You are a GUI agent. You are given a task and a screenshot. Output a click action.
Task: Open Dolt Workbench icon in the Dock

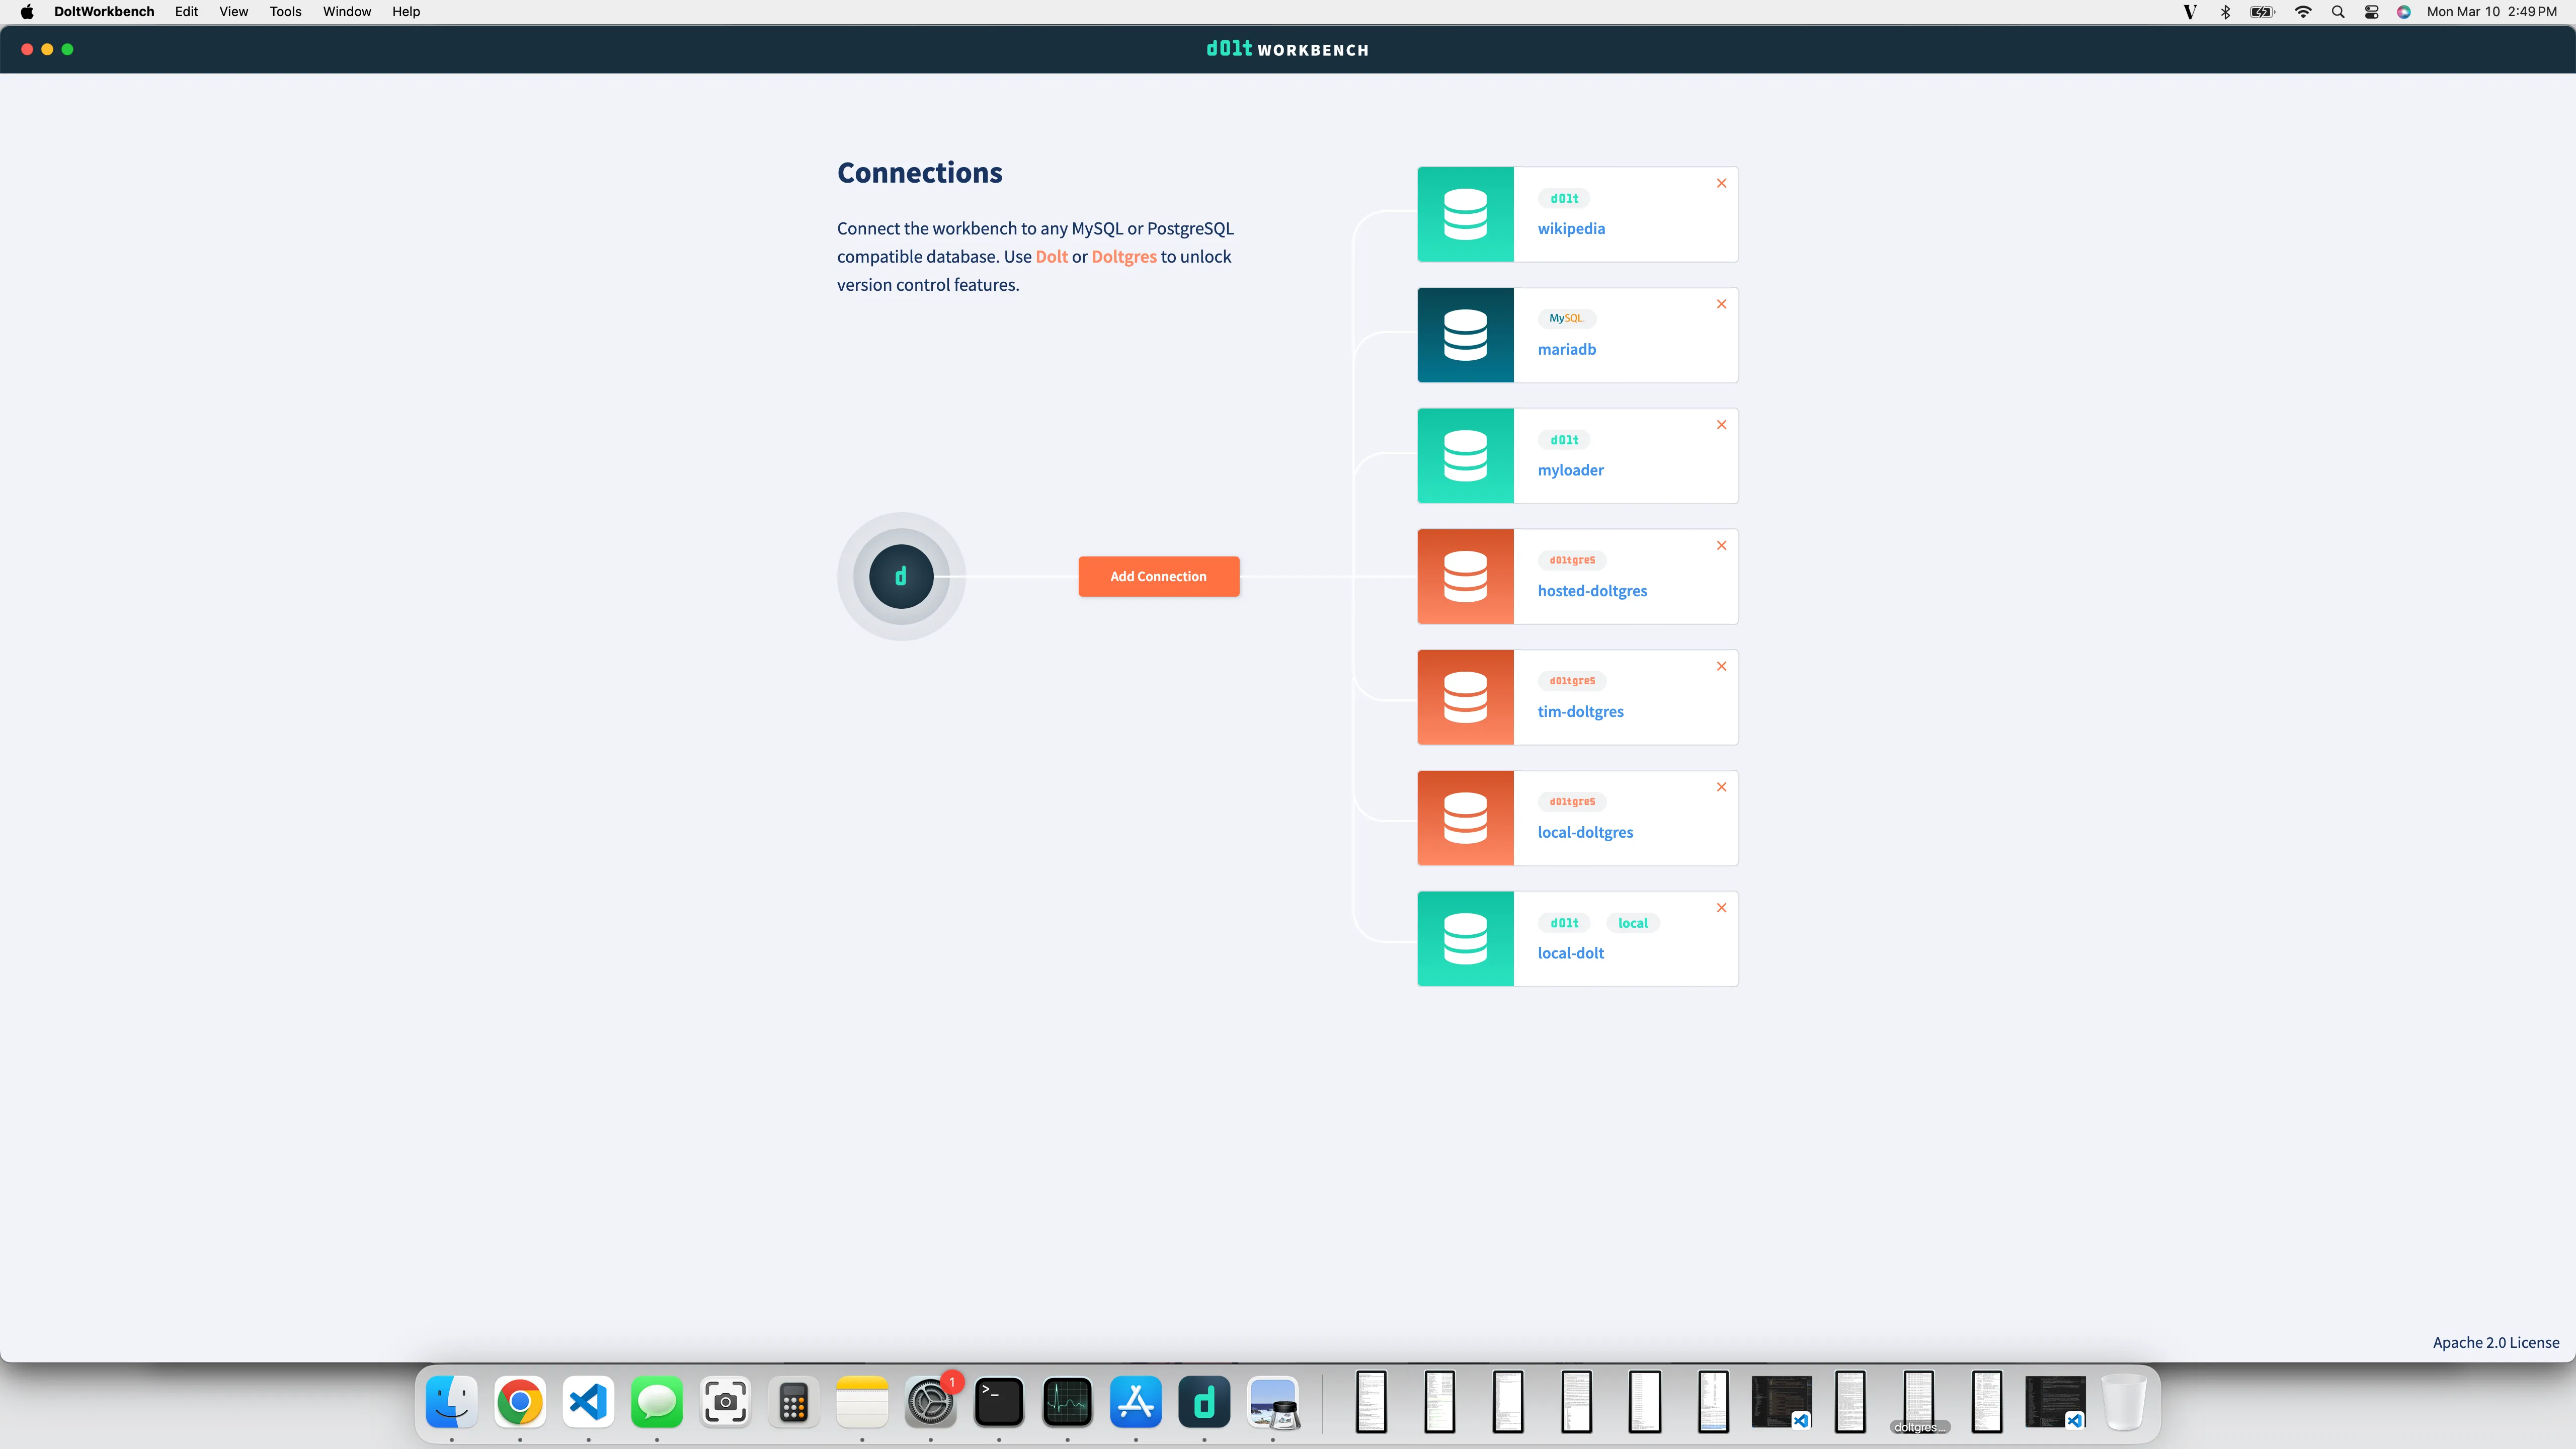1204,1402
